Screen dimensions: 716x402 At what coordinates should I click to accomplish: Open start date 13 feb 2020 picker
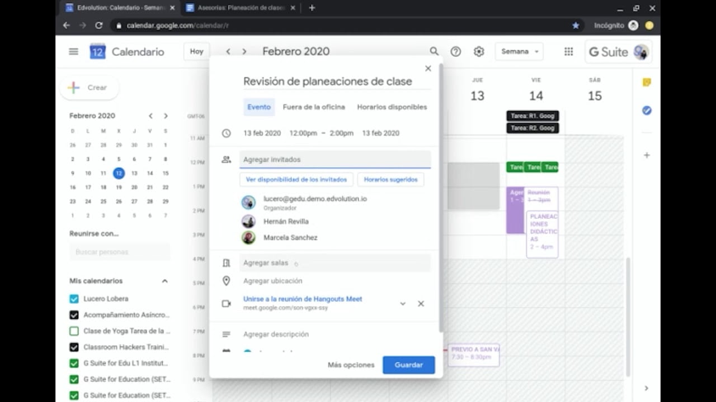[262, 133]
